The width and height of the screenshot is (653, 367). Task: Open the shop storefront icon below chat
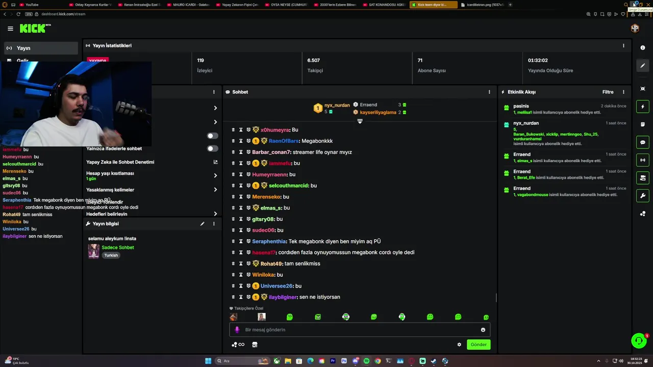(255, 345)
